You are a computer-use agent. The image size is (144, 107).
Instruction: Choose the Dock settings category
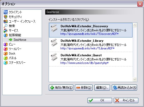click(x=12, y=53)
